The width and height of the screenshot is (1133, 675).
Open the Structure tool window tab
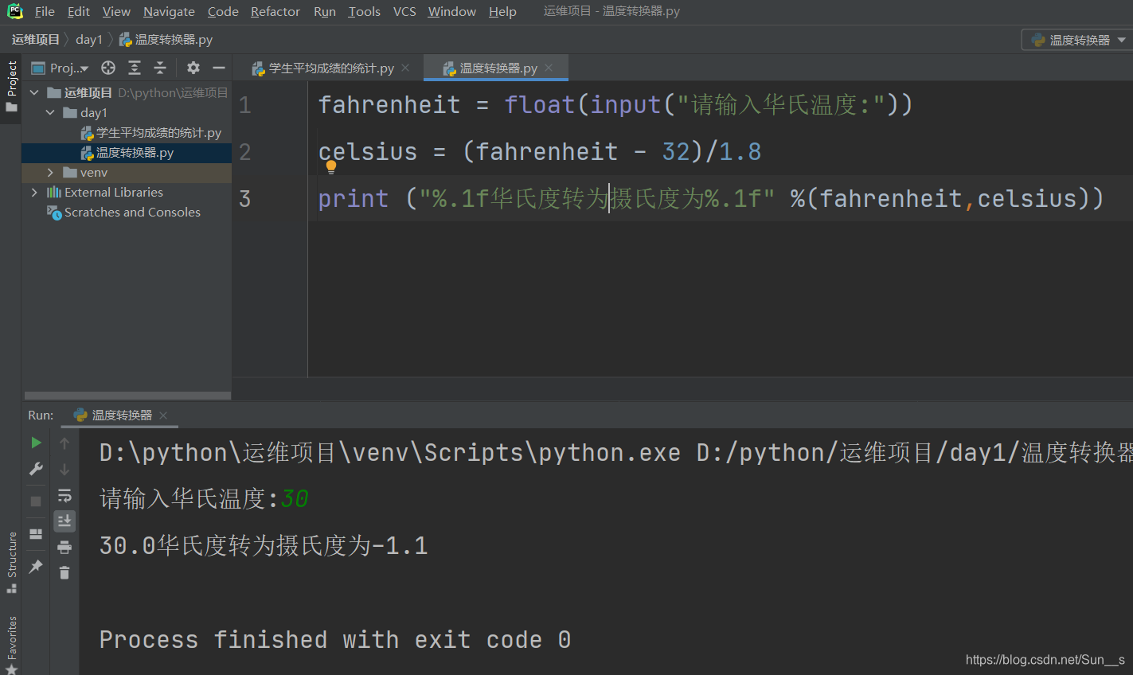pos(11,562)
